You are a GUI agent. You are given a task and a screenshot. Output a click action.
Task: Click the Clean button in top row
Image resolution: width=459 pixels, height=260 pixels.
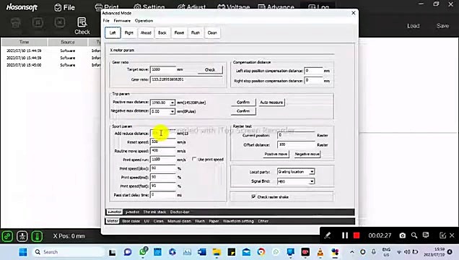212,32
